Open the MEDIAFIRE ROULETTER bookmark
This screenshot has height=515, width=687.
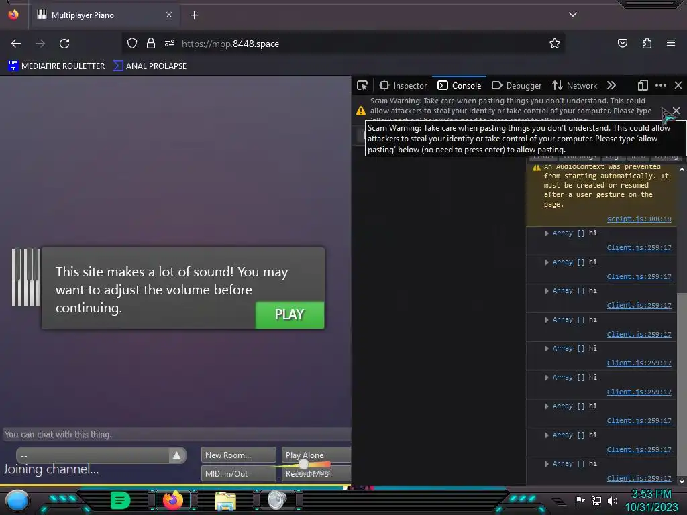(56, 66)
